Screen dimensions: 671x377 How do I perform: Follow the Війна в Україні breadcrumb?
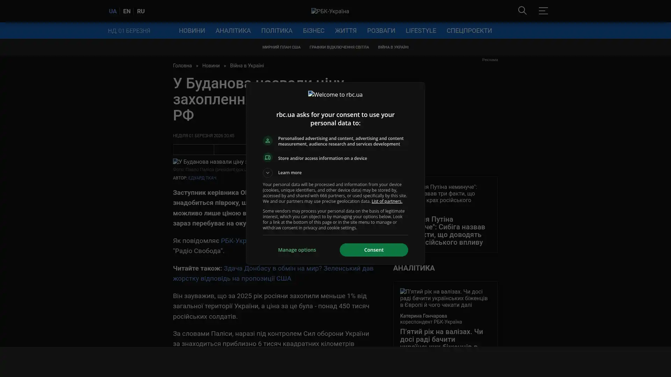coord(247,66)
